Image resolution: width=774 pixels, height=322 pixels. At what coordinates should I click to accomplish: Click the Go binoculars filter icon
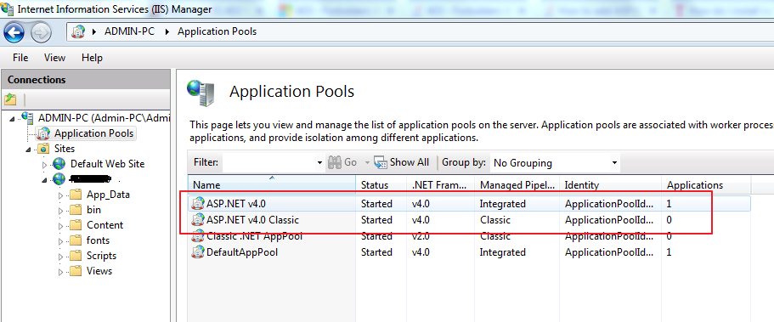tap(335, 162)
